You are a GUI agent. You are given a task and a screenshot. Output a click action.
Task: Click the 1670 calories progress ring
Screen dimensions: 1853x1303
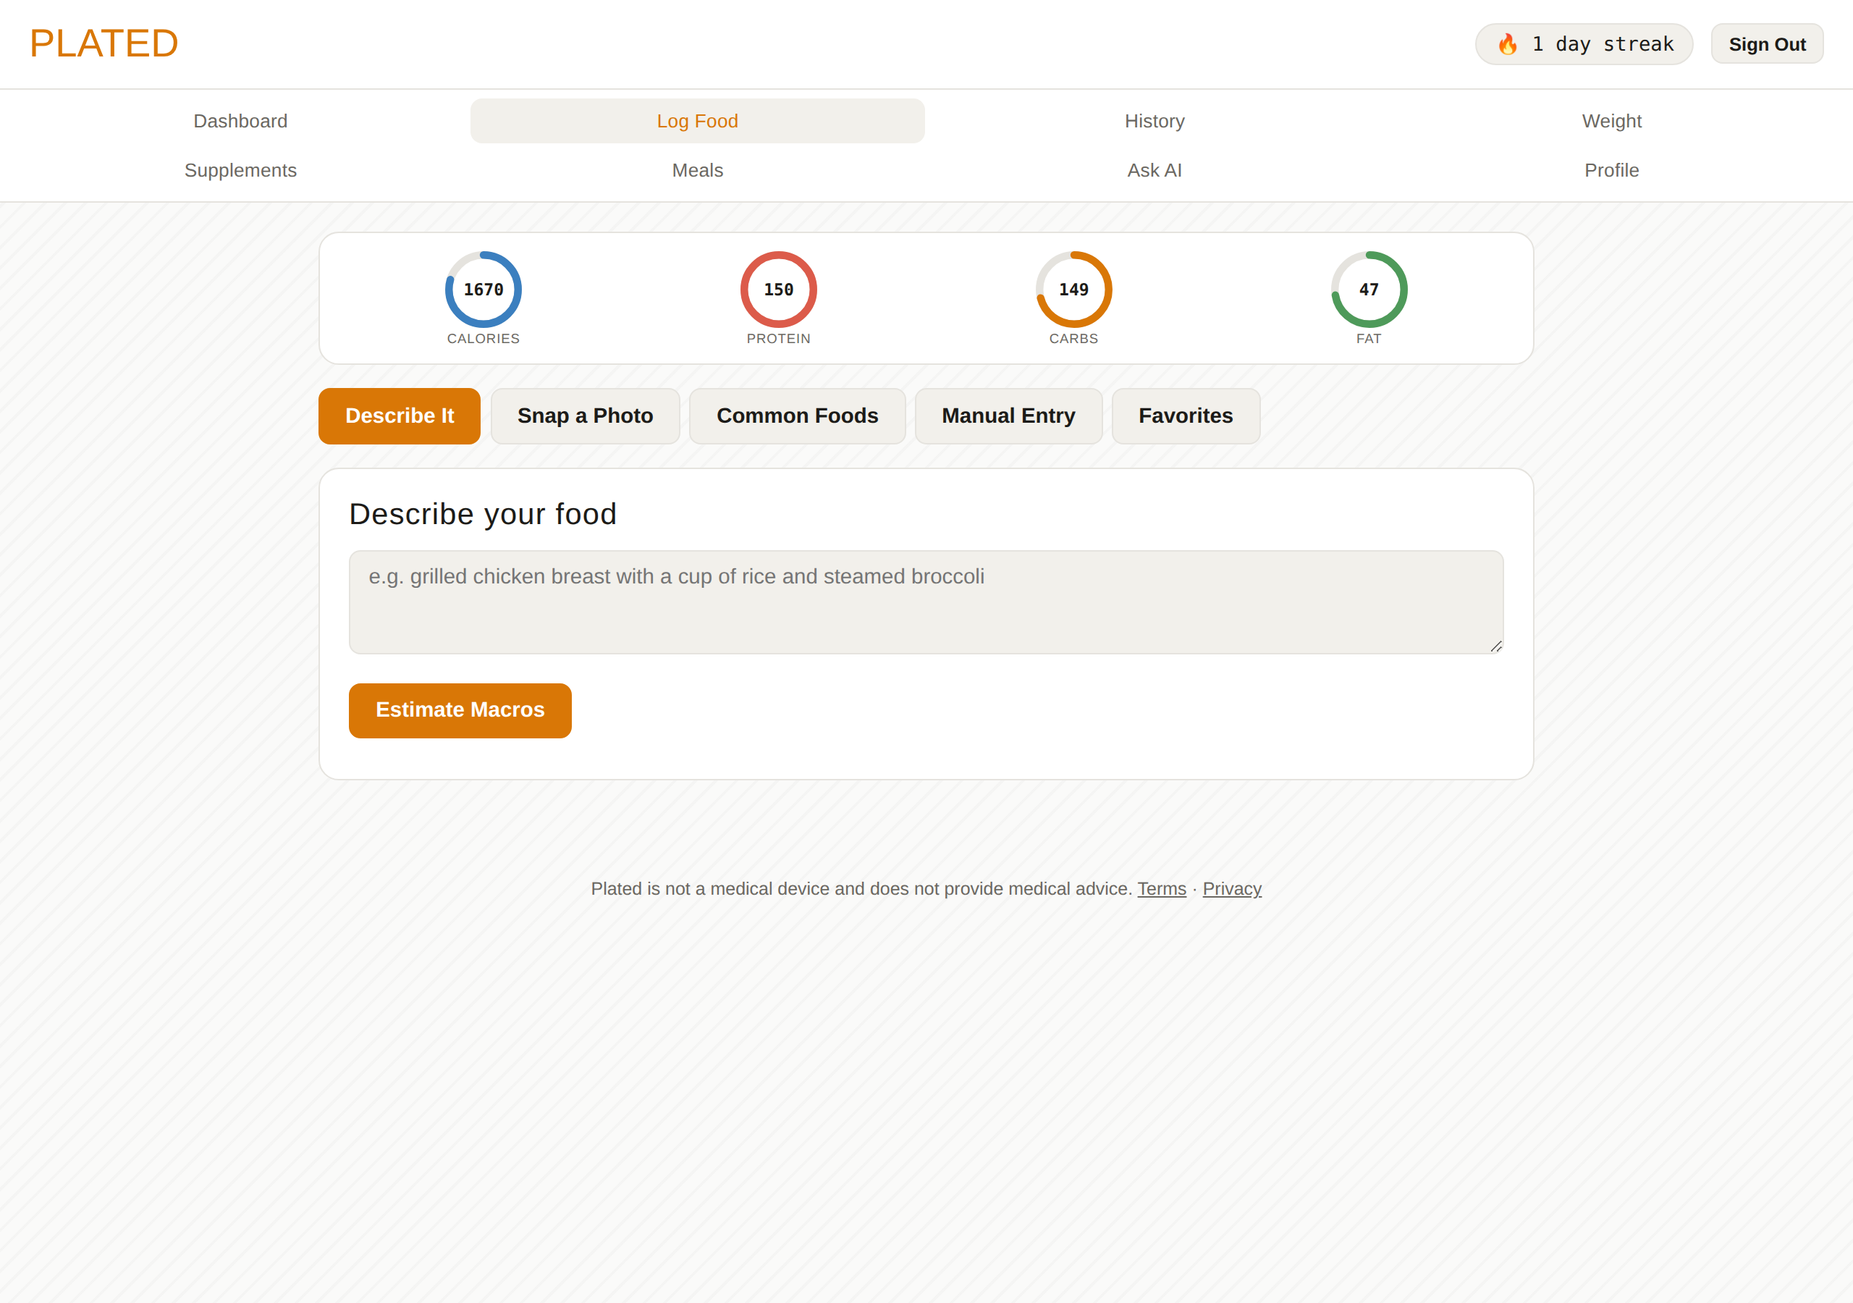pos(484,289)
